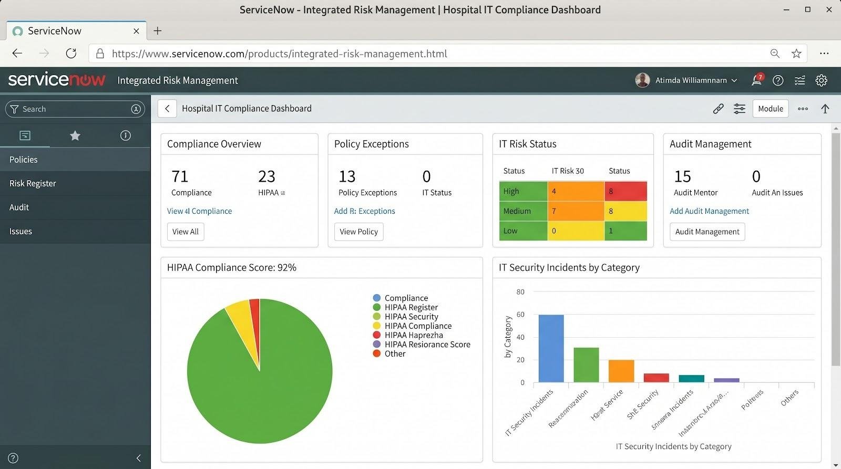Screen dimensions: 841x469
Task: Open the help question mark icon in header
Action: 778,80
